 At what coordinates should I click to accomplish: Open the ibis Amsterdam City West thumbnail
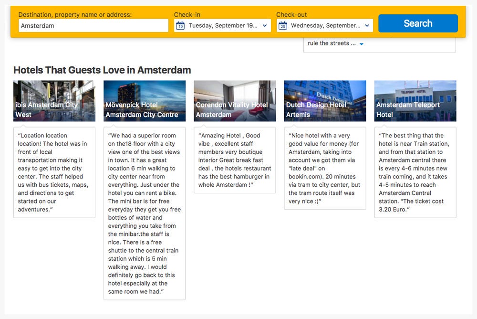coord(54,101)
